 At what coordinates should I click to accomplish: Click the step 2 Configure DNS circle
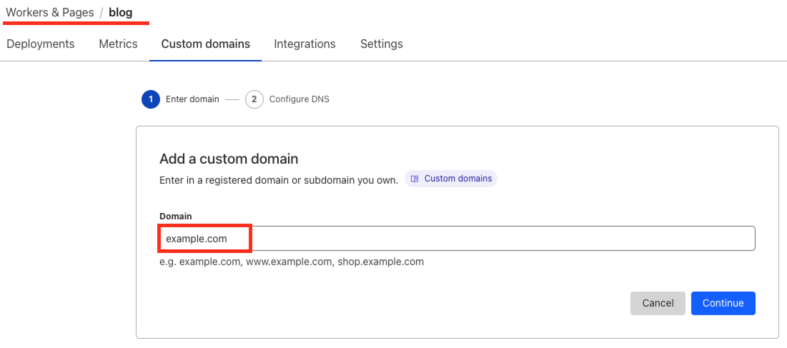[x=254, y=99]
